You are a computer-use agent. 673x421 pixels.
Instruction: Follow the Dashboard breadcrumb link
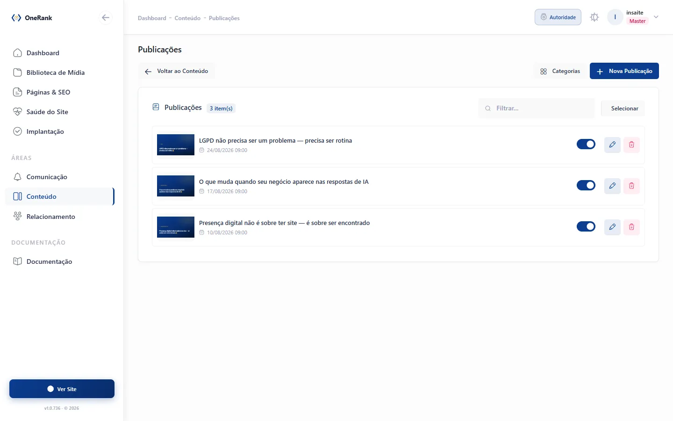152,18
